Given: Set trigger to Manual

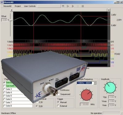Looking at the screenshot, I should (x=58, y=102).
